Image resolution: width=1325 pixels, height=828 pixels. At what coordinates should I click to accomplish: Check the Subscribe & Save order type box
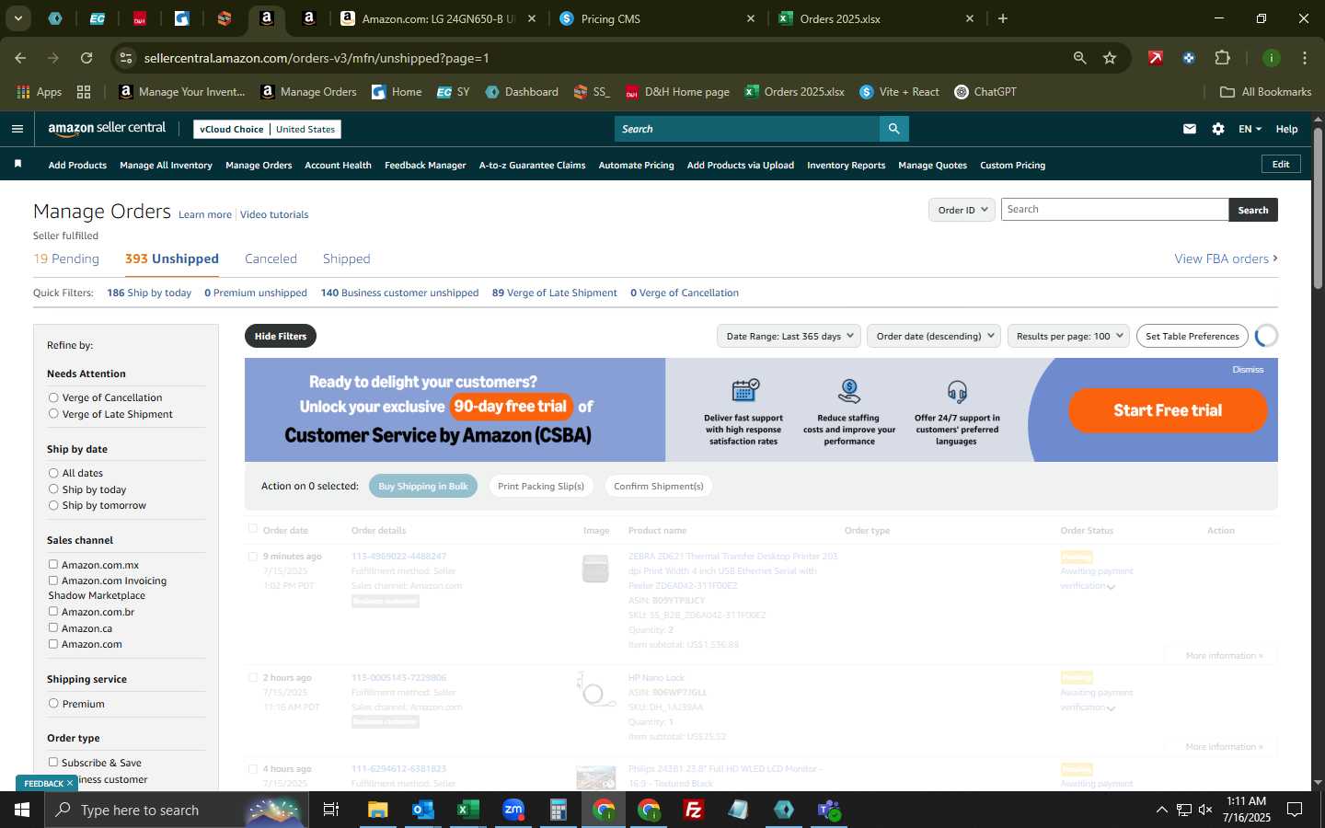pos(53,762)
